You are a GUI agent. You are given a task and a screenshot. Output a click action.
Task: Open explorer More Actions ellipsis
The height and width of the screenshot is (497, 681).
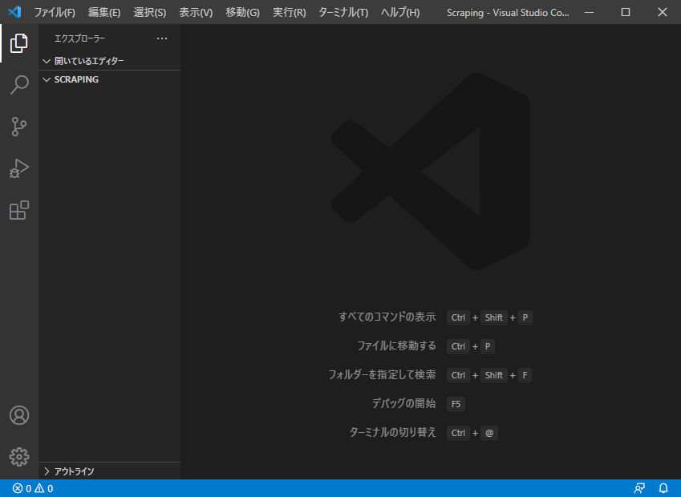coord(162,38)
